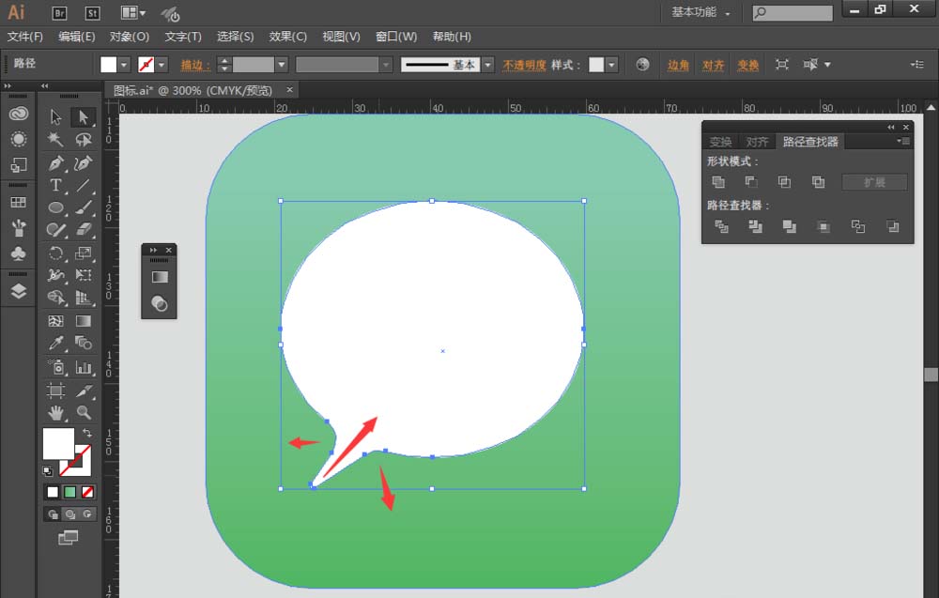Click the Divide icon in the Pathfinder panel
Image resolution: width=939 pixels, height=598 pixels.
(718, 226)
